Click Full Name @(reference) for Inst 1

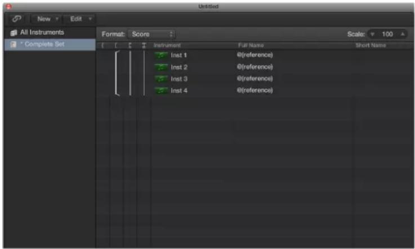click(x=255, y=55)
